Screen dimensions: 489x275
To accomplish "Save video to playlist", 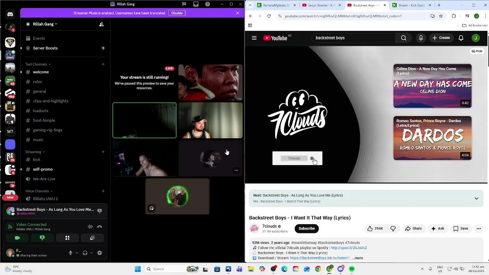I will (460, 228).
